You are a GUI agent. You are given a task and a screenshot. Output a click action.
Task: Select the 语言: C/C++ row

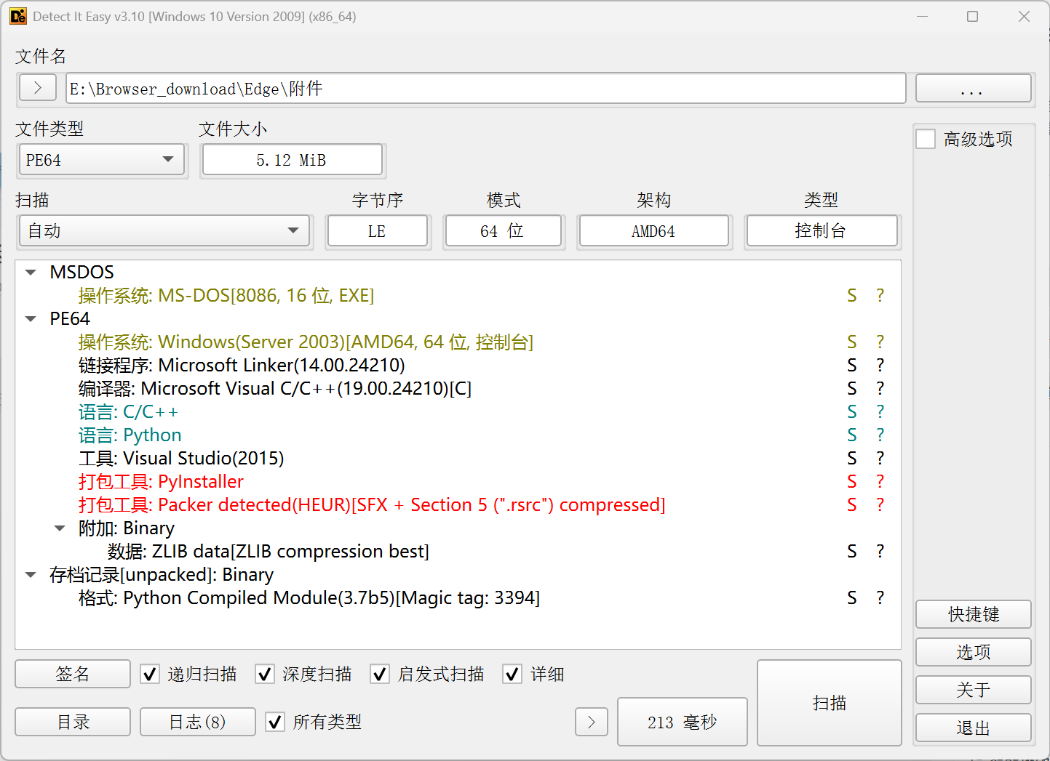point(458,412)
